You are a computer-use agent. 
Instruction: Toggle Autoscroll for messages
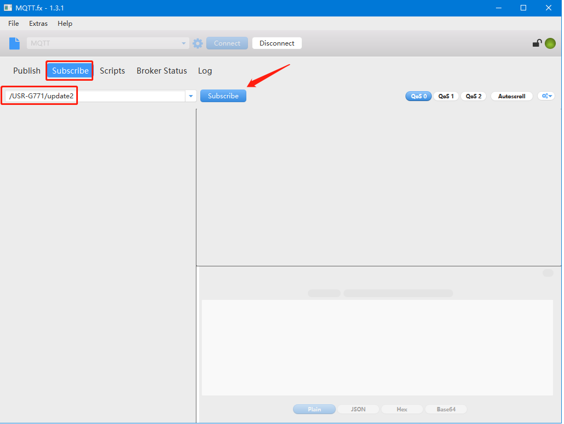pos(511,96)
